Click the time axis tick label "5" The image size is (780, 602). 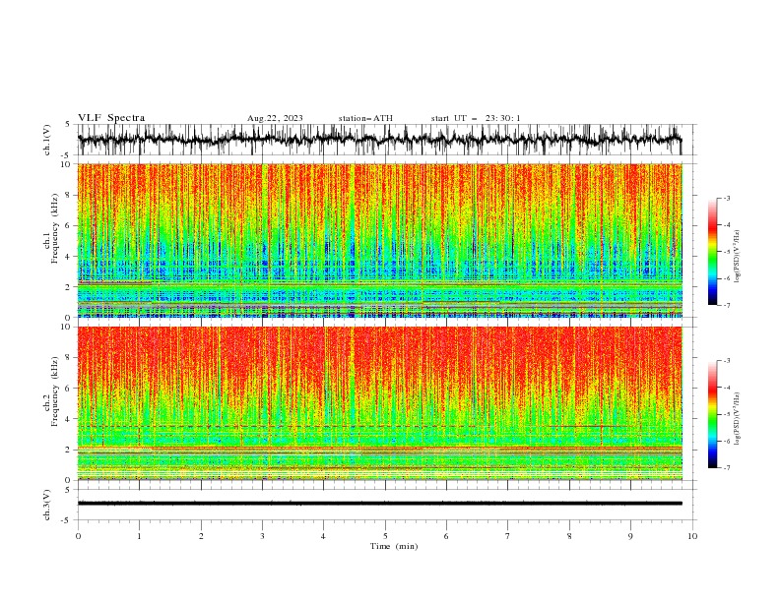pos(385,536)
